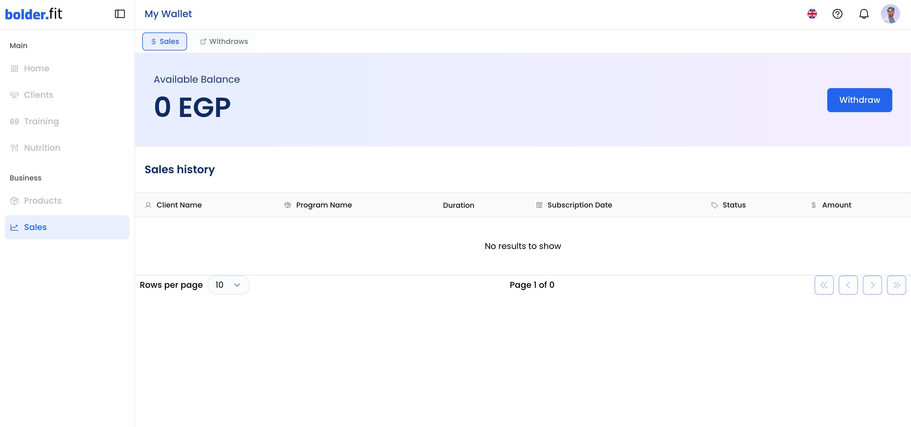Viewport: 911px width, 427px height.
Task: Go to previous page arrow
Action: [848, 285]
